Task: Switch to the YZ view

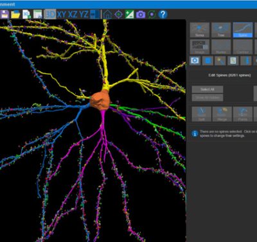Action: coord(84,14)
